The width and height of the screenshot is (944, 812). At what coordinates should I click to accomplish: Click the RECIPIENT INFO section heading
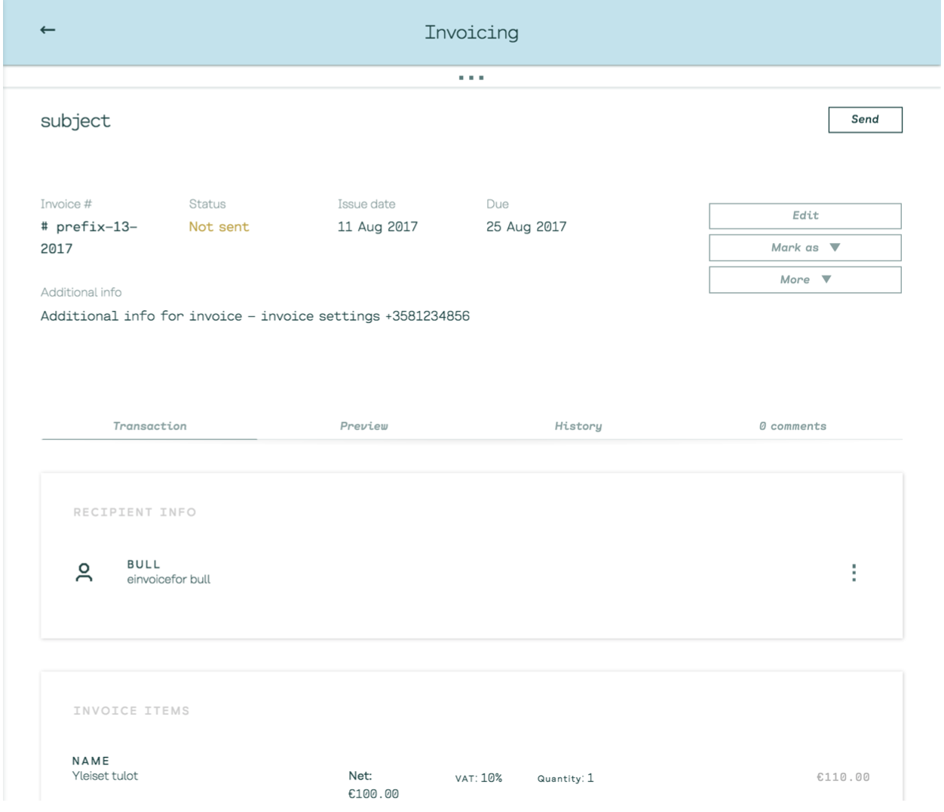click(135, 512)
